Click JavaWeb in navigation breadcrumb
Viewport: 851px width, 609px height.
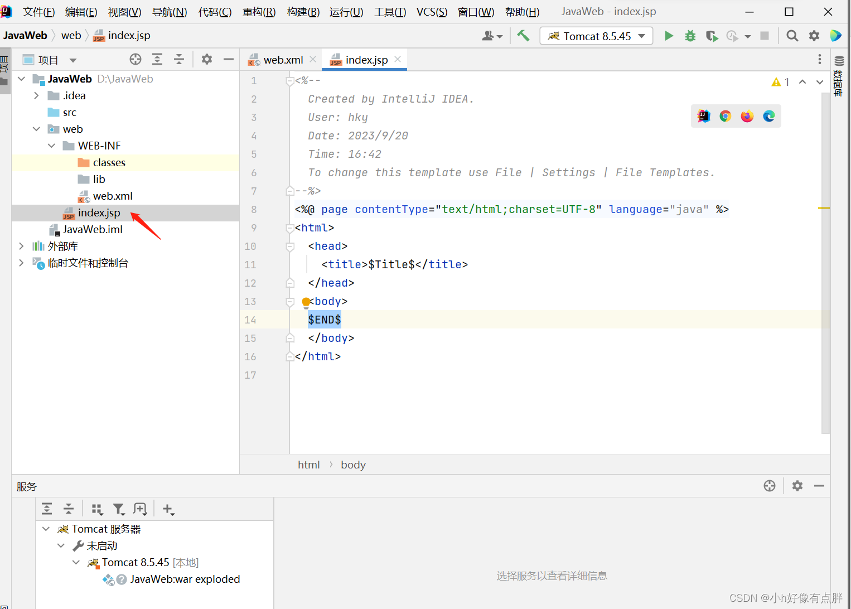[x=25, y=35]
